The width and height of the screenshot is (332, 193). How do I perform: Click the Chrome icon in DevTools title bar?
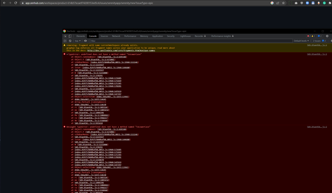point(64,31)
